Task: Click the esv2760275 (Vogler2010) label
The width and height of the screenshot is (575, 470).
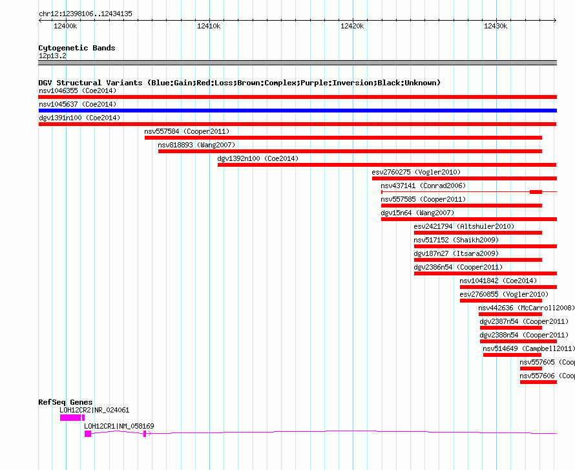Action: (416, 172)
